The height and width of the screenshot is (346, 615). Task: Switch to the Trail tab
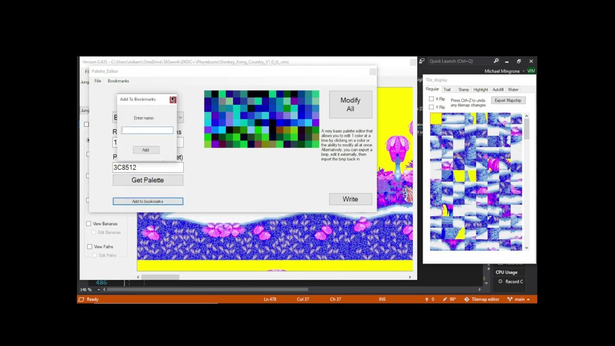pyautogui.click(x=447, y=90)
